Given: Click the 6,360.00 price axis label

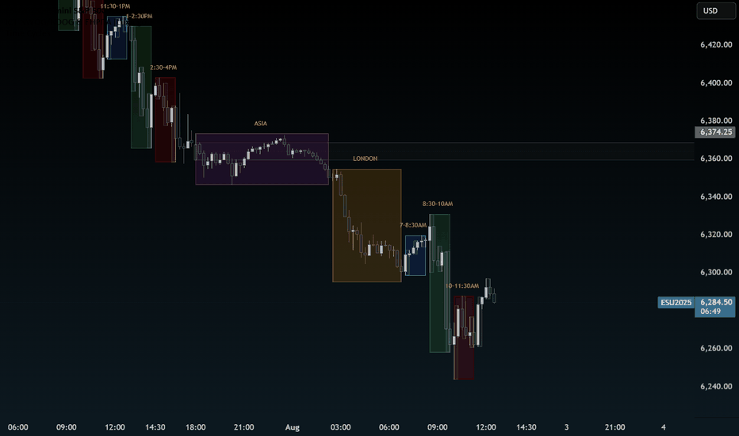Looking at the screenshot, I should click(716, 159).
